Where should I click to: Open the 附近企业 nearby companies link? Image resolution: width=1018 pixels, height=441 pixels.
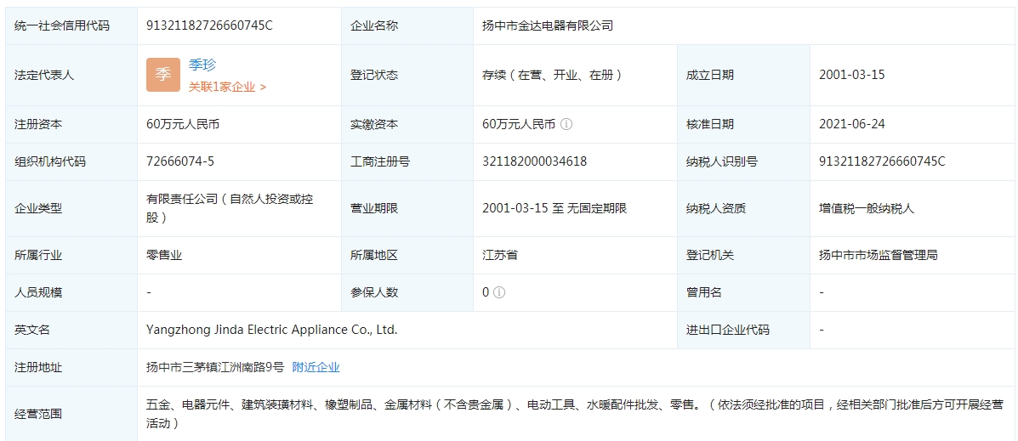316,367
